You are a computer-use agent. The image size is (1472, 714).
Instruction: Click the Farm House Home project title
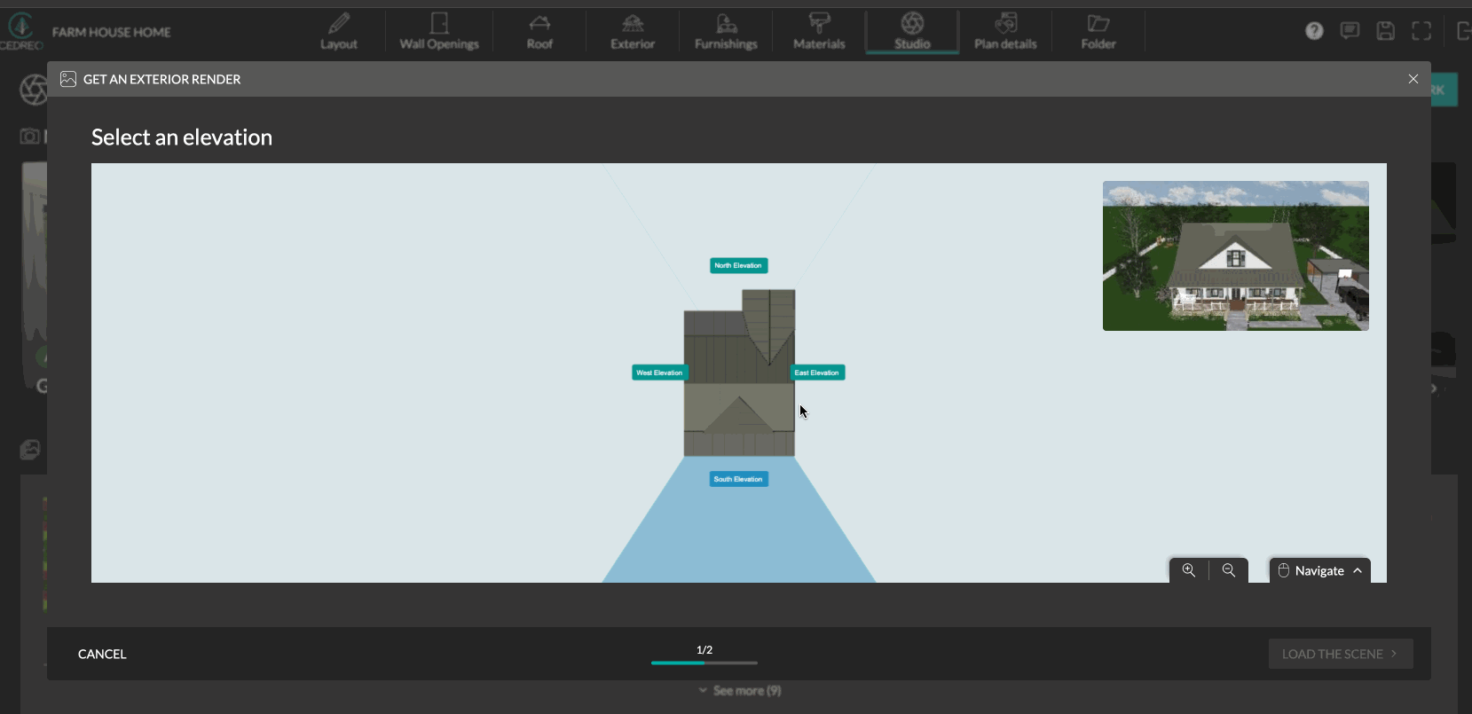click(112, 32)
